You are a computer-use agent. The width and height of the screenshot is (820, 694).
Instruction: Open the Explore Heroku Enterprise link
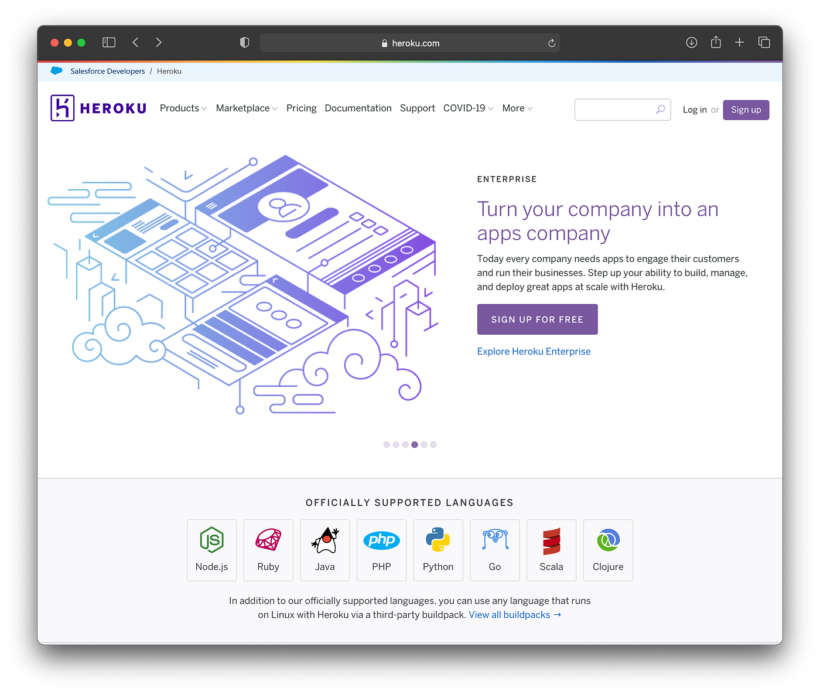pos(534,352)
